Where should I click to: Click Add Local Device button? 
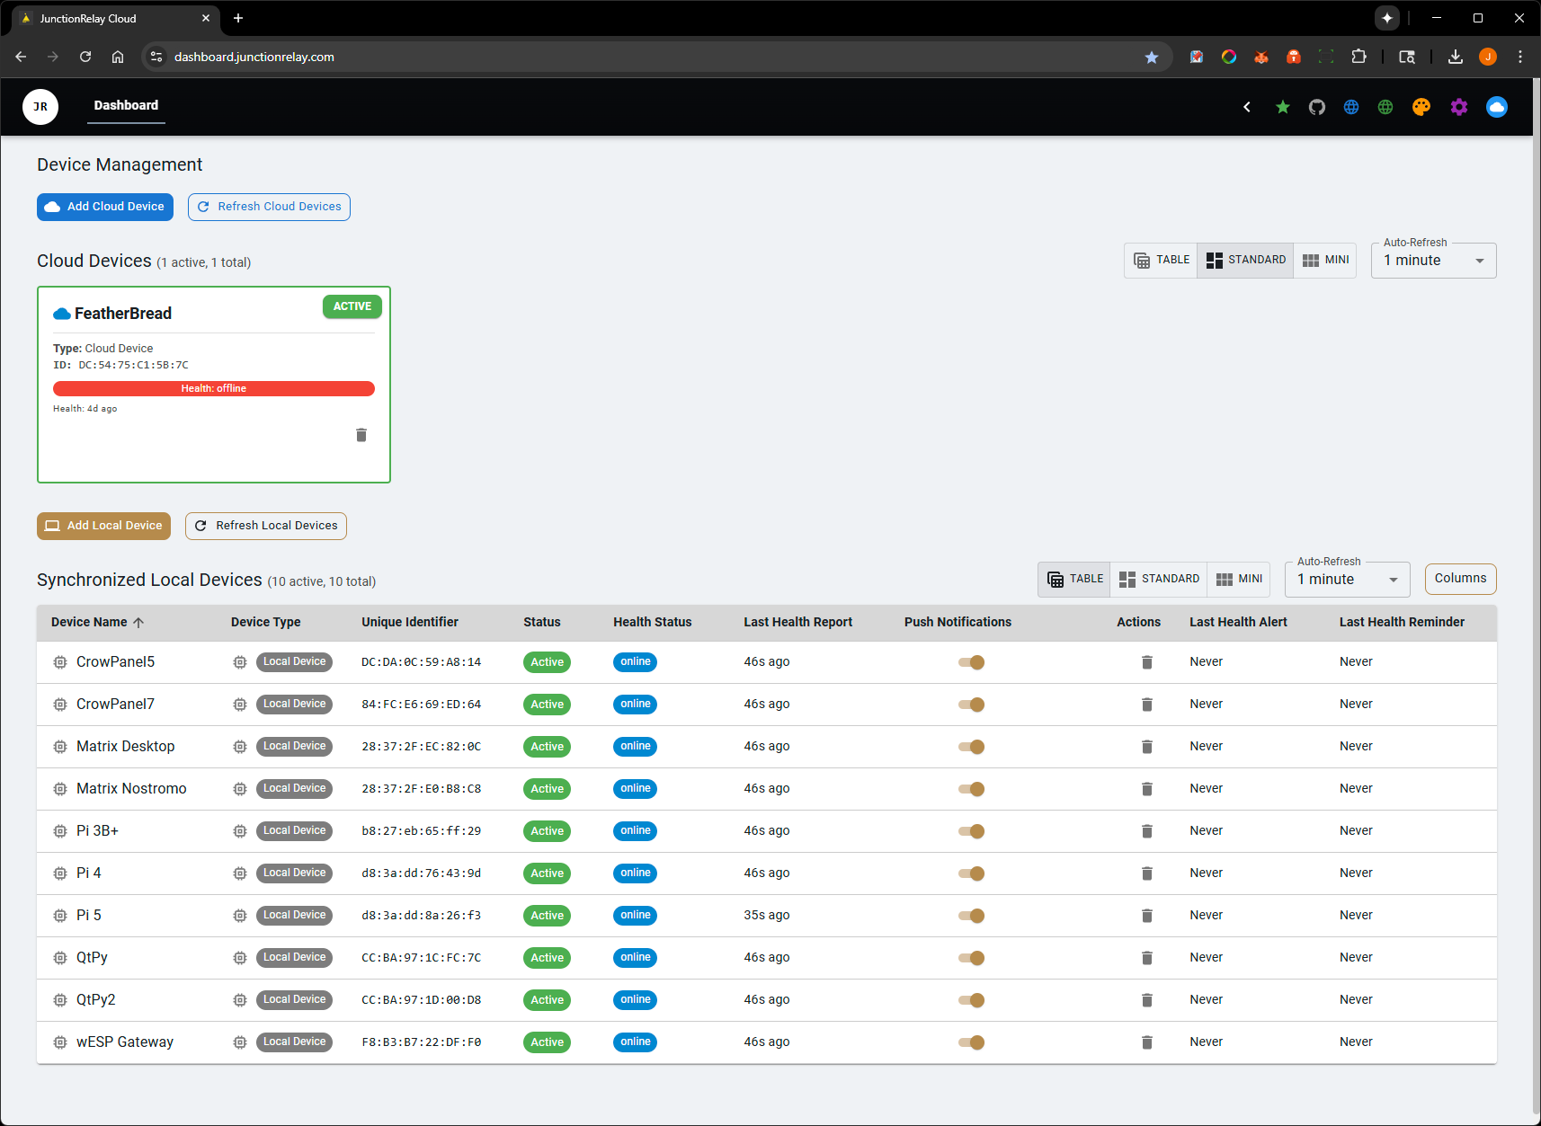click(103, 526)
